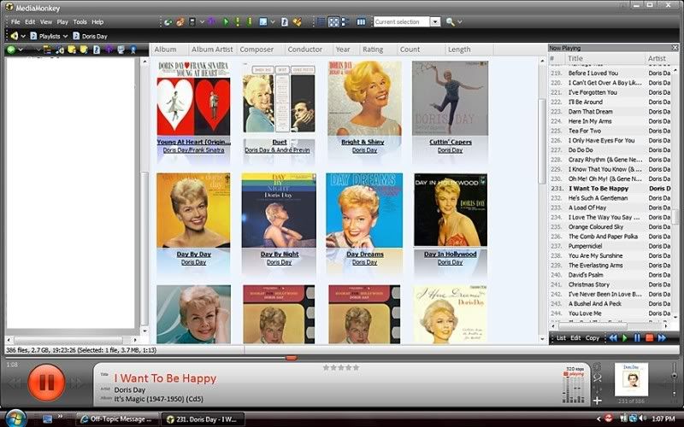This screenshot has width=684, height=427.
Task: Open the Day Dreams album link
Action: coord(365,254)
